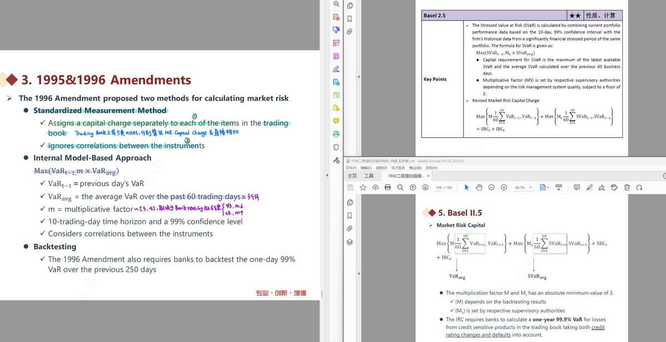The image size is (666, 342).
Task: Close the FRM二级强化段操... document tab
Action: click(428, 176)
